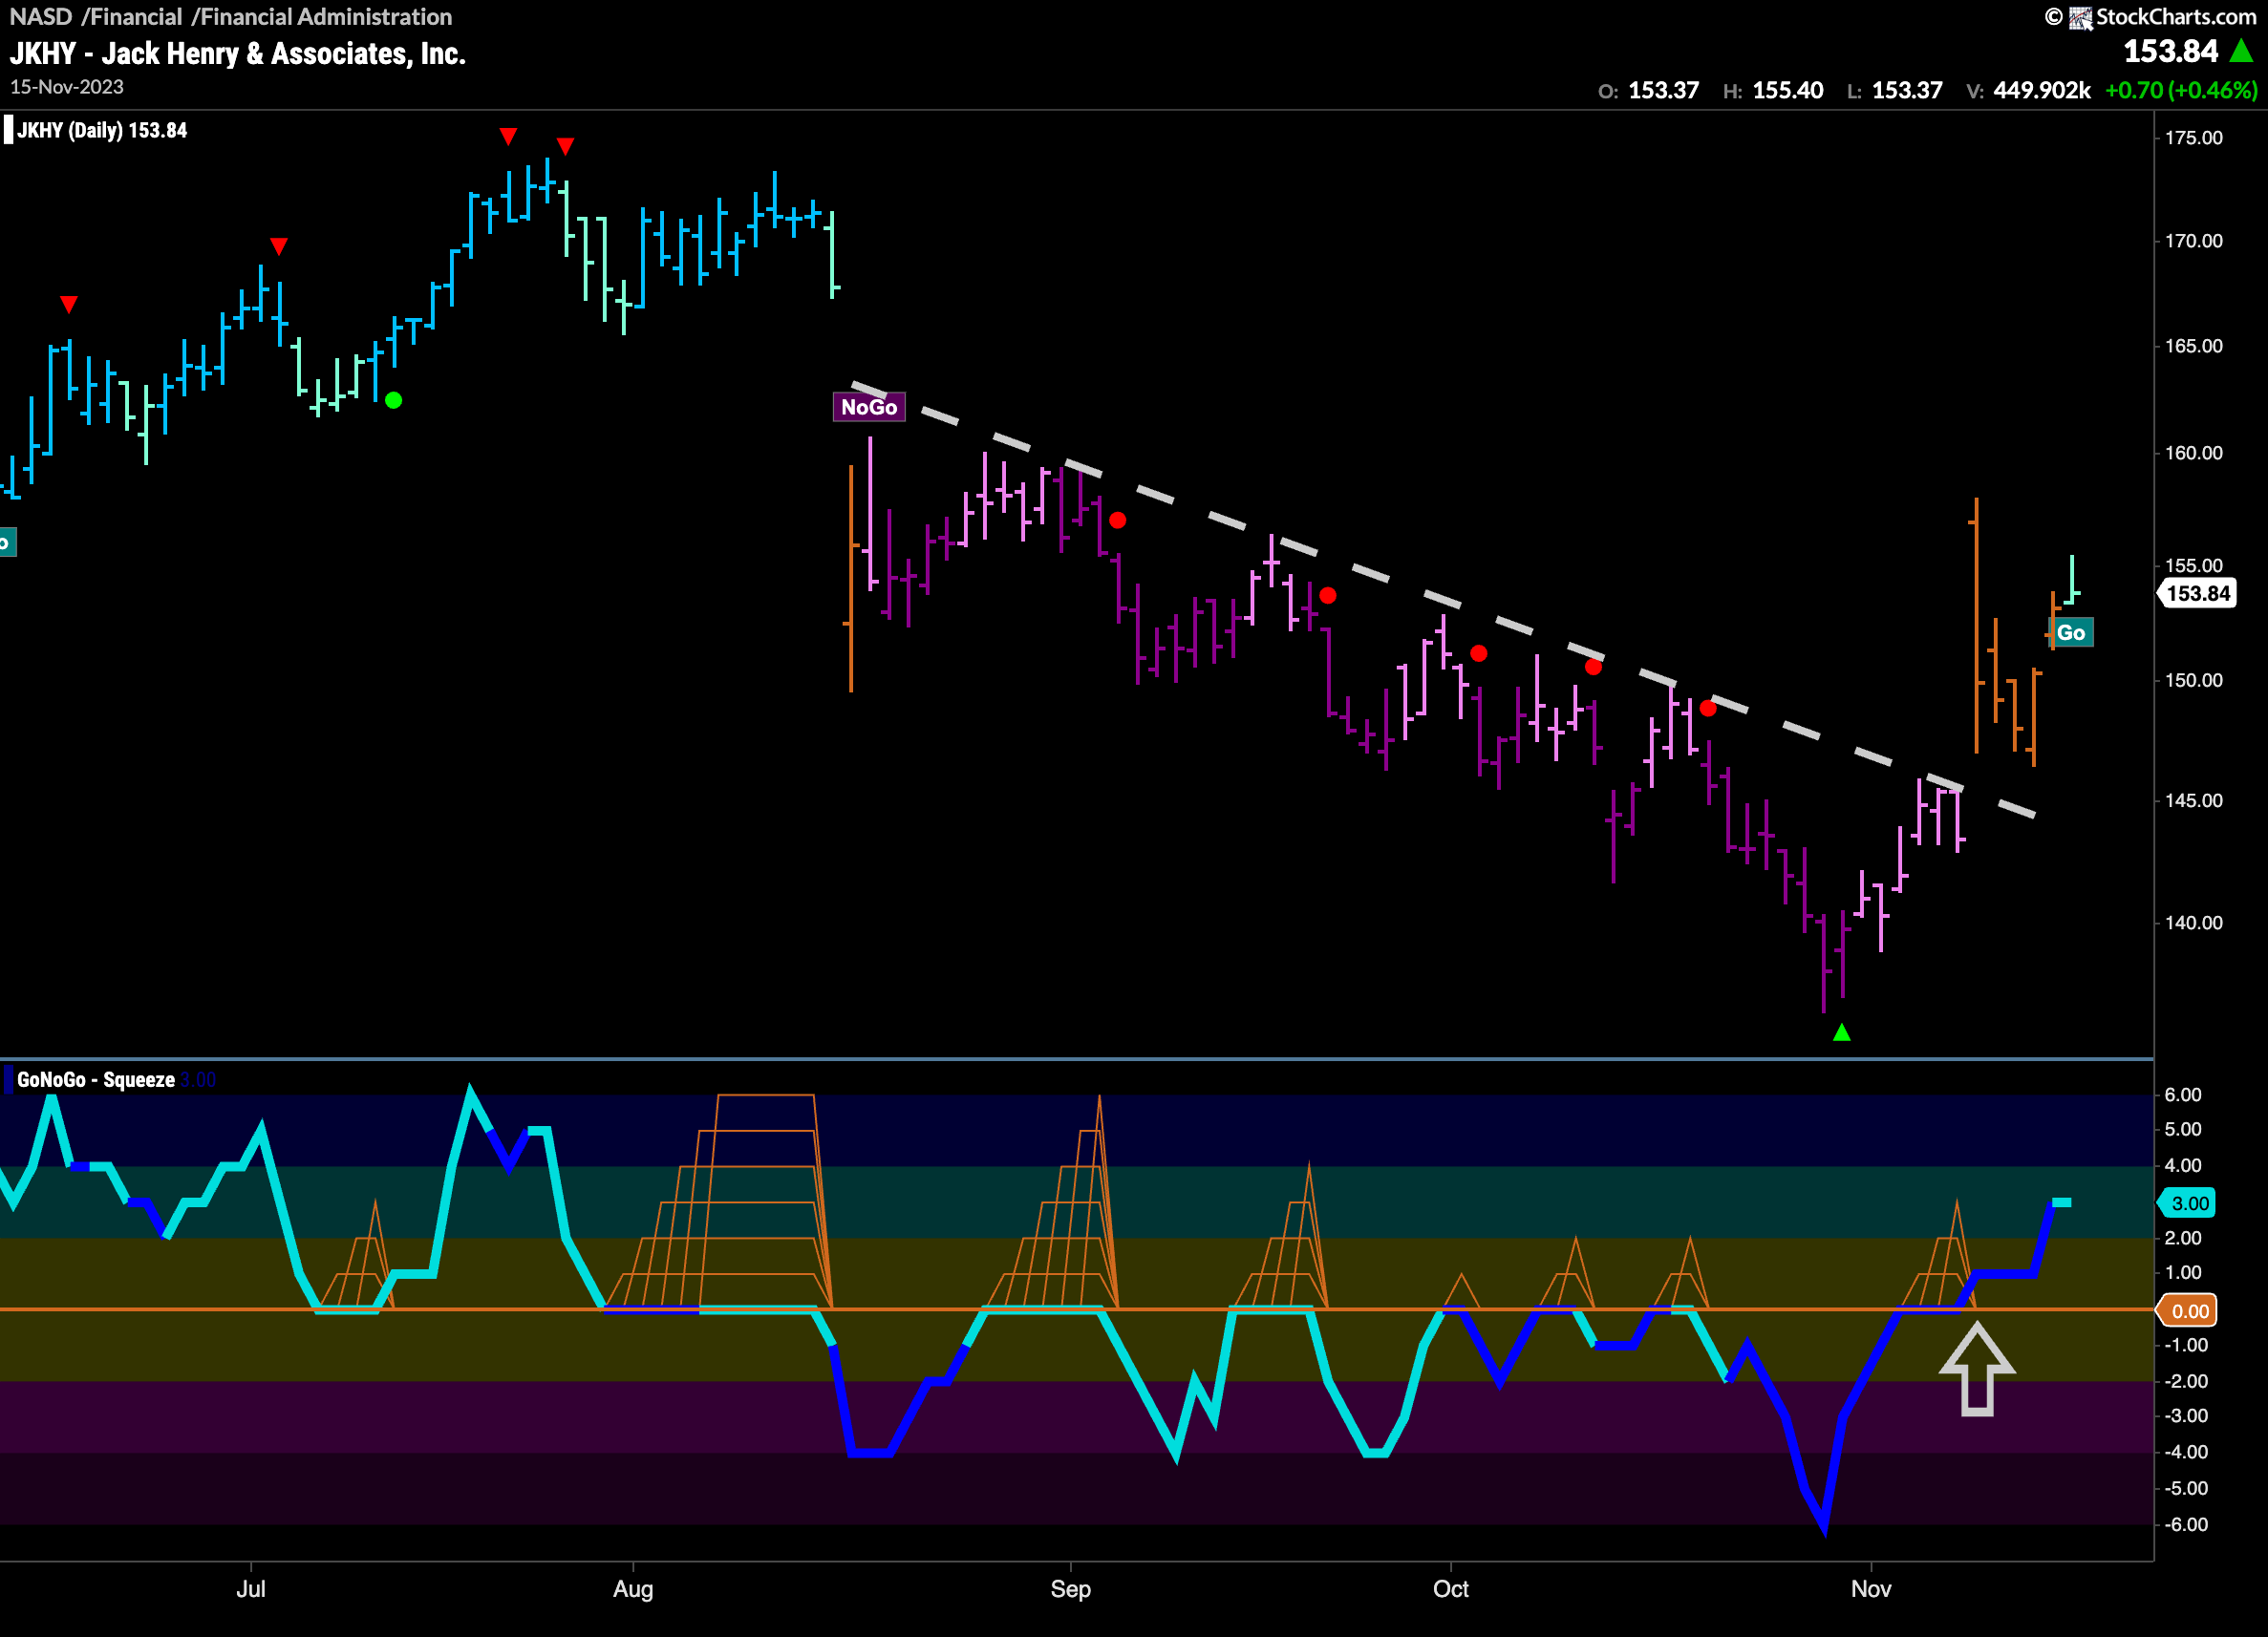Click the Open value 153.37

1663,90
